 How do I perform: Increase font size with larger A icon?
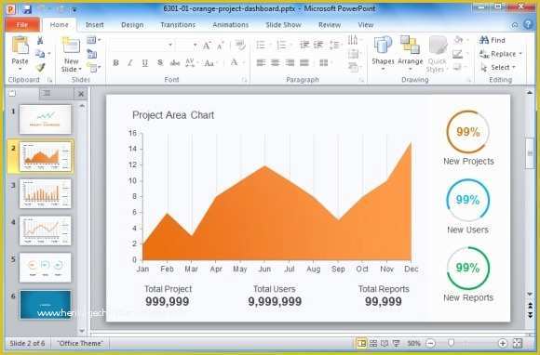pos(207,46)
